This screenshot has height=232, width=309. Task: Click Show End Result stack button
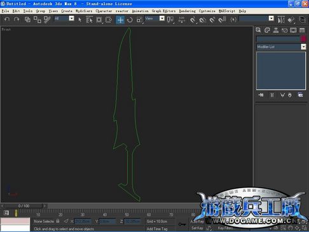click(272, 95)
